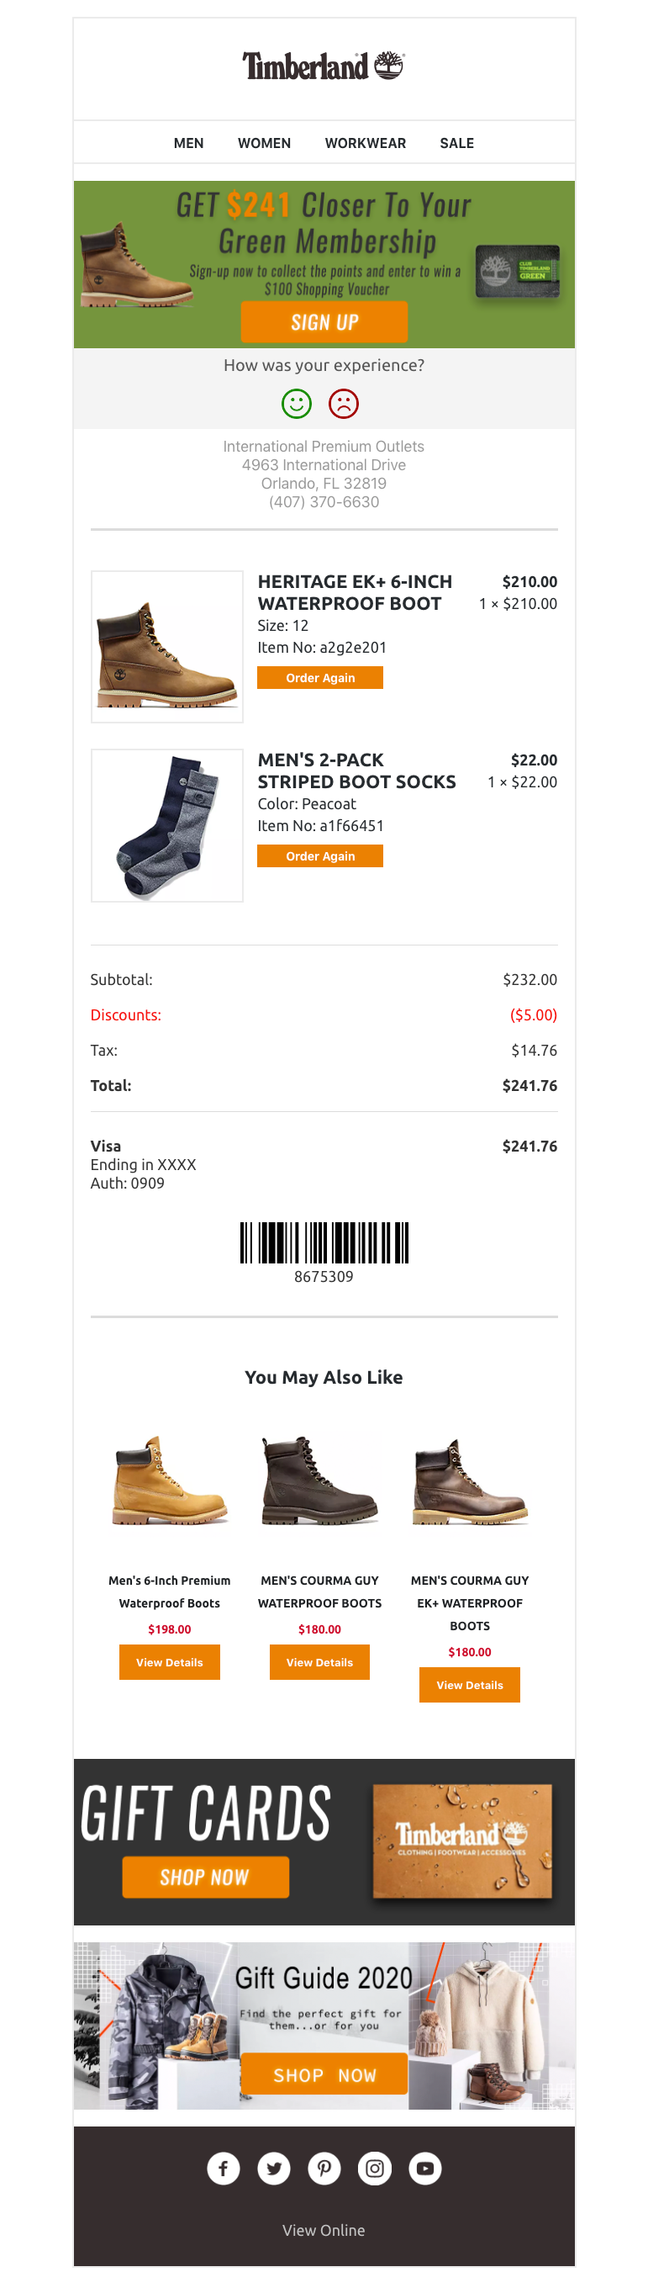Select the WORKWEAR navigation item
Screen dimensions: 648x2288
[x=365, y=143]
